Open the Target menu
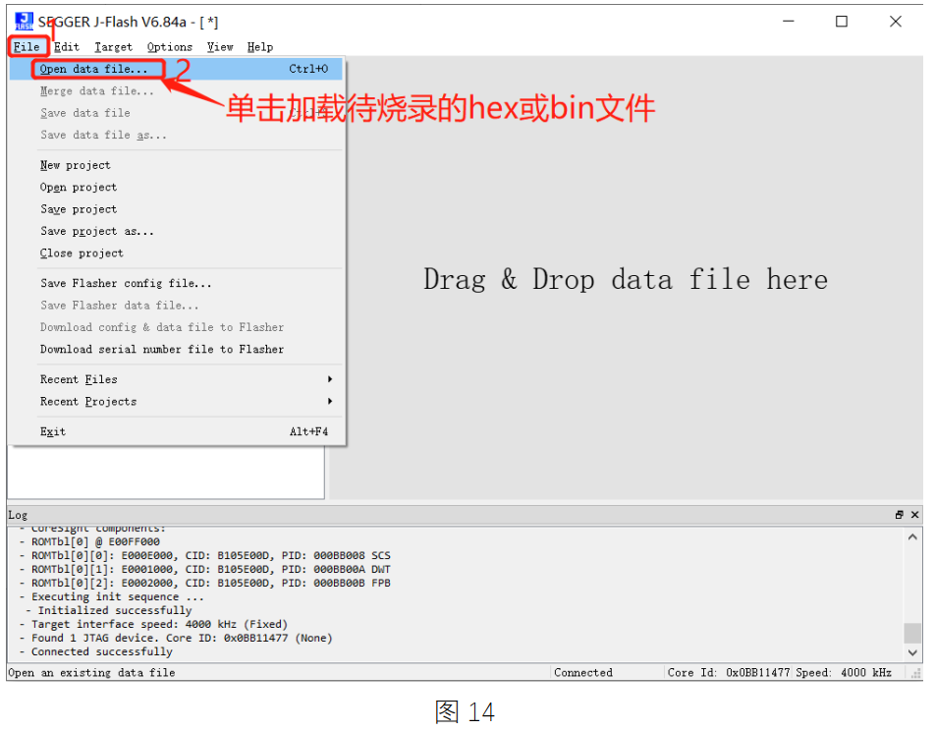935x731 pixels. pyautogui.click(x=113, y=46)
